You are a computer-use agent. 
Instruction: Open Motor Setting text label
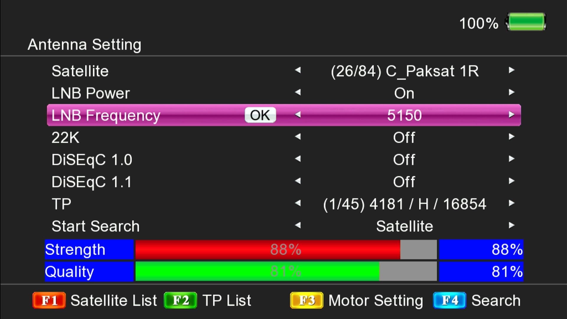click(376, 301)
